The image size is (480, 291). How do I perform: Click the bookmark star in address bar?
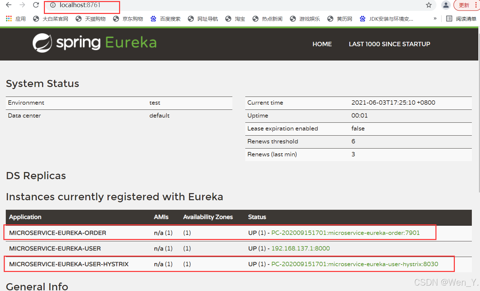pos(428,5)
